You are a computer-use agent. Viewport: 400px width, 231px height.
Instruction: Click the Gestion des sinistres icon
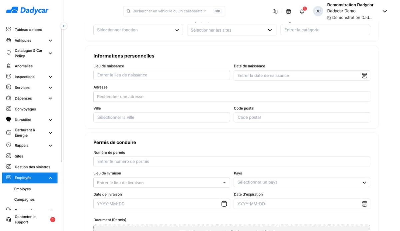9,167
